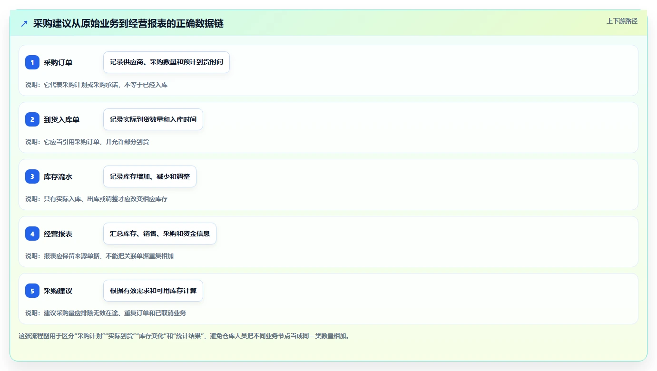Click step number badge 1
This screenshot has width=657, height=371.
32,62
